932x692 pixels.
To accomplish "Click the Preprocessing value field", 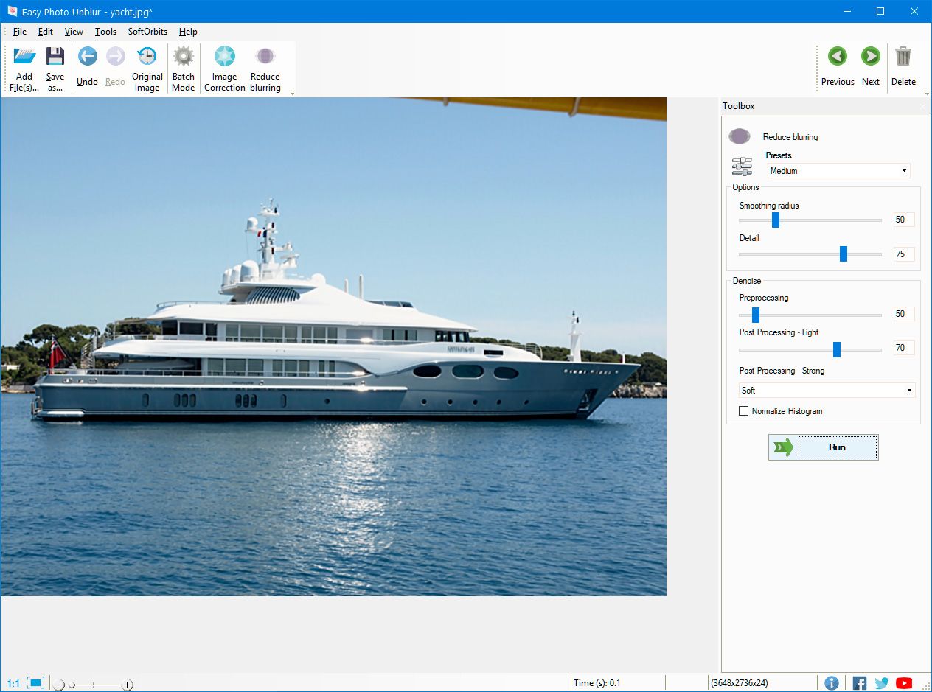I will tap(903, 314).
